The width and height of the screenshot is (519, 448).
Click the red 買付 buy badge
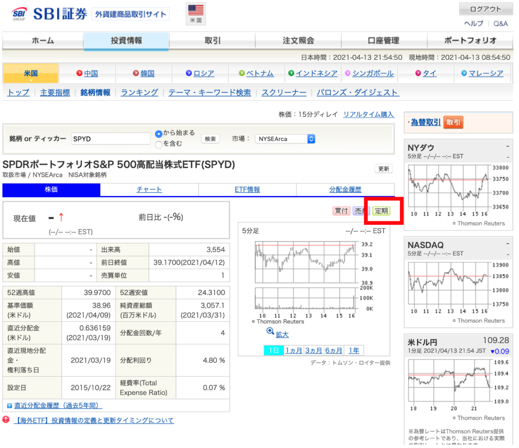[x=341, y=211]
